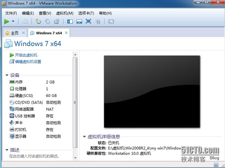This screenshot has width=225, height=168.
Task: Open the snapshot manager icon
Action: 57,21
